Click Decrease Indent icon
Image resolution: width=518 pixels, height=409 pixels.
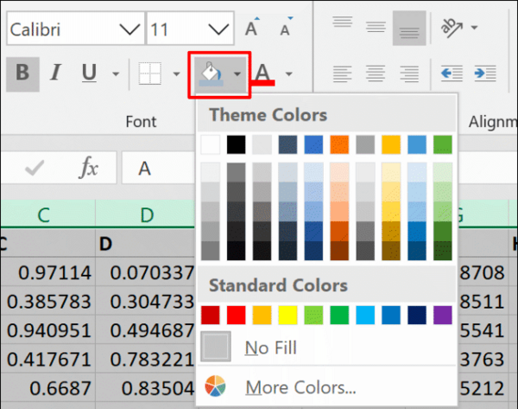tap(452, 73)
